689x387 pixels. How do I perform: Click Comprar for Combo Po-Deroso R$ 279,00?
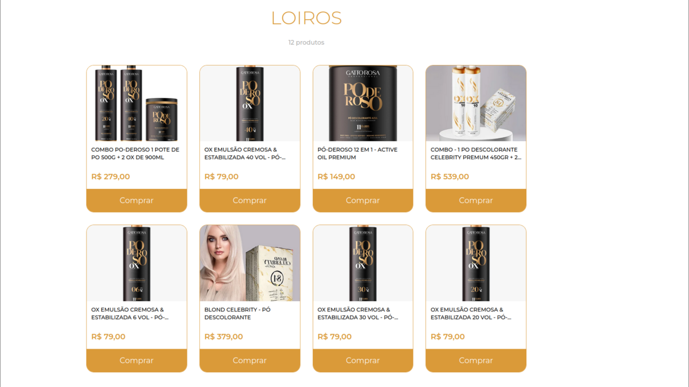click(137, 200)
